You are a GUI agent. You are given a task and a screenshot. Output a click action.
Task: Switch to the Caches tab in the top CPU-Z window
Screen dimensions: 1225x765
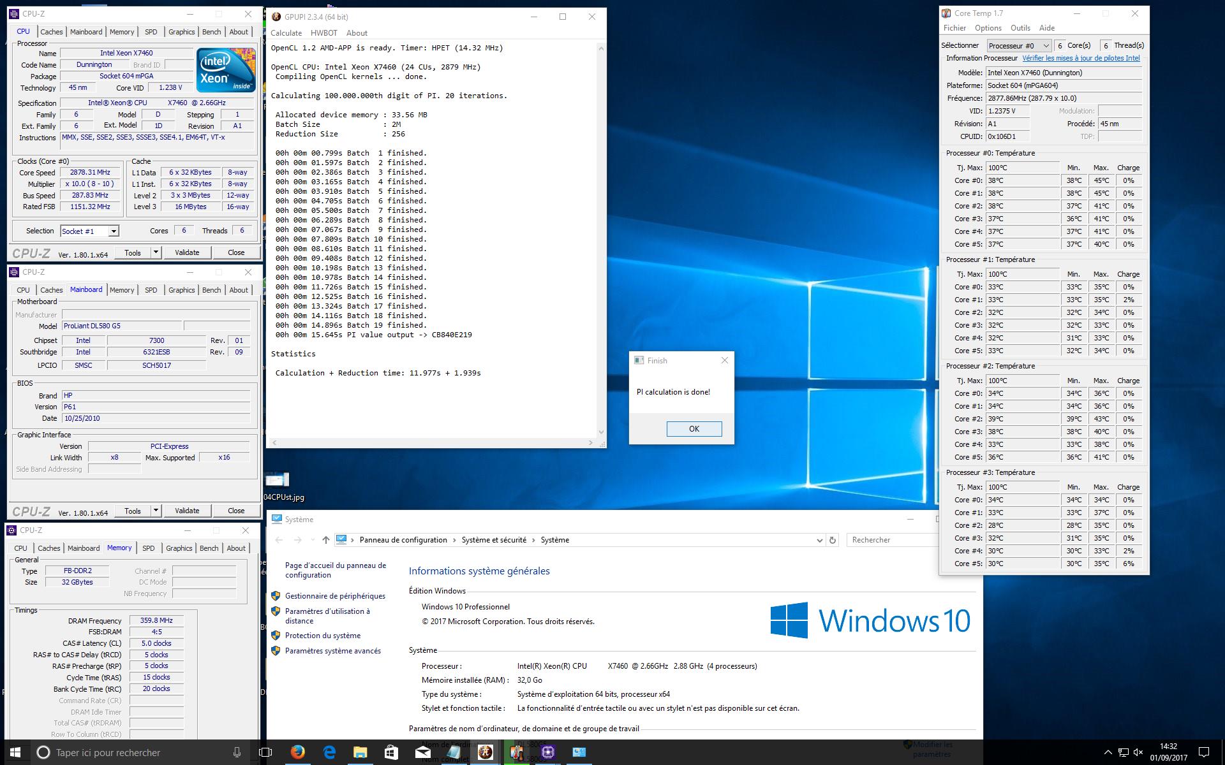click(x=52, y=32)
